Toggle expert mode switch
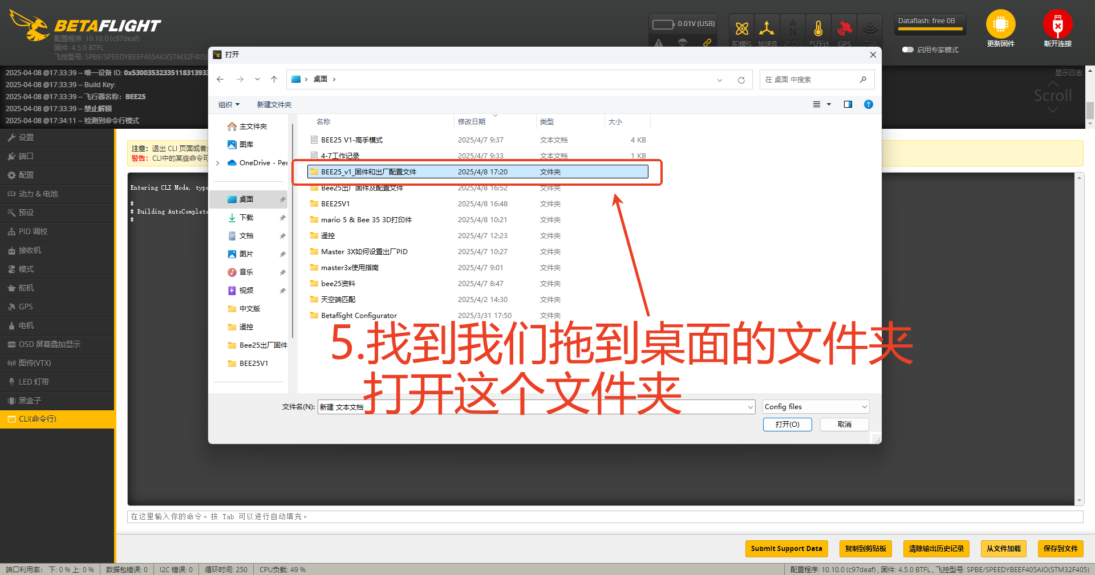This screenshot has width=1095, height=575. pos(907,50)
